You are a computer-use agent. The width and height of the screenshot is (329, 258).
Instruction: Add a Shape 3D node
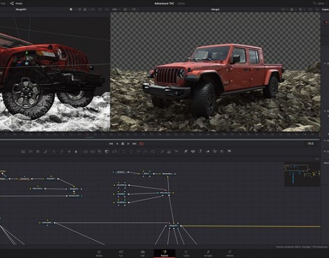coord(193,152)
